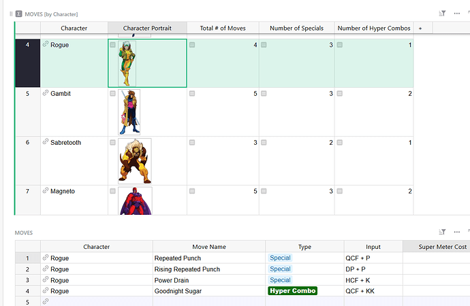The image size is (470, 306).
Task: Click the formula icon in Magneto's portrait cell
Action: pos(112,191)
